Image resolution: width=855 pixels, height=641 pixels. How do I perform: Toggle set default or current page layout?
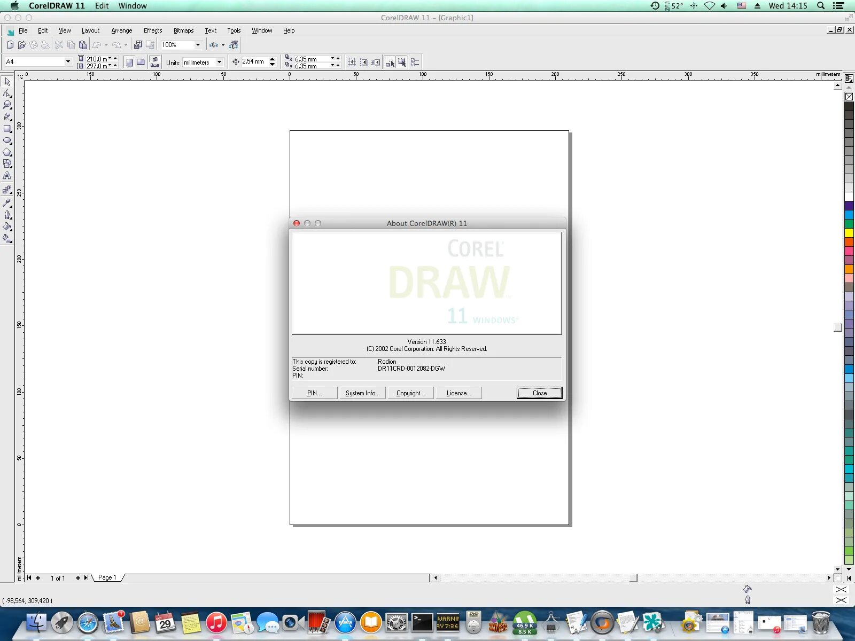point(155,62)
